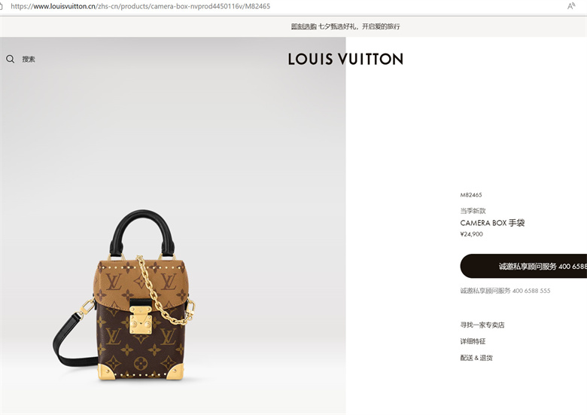Screen dimensions: 587x415
Task: Click the LOUIS VUITTON logo
Action: [345, 59]
